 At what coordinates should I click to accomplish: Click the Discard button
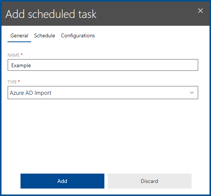click(x=149, y=181)
